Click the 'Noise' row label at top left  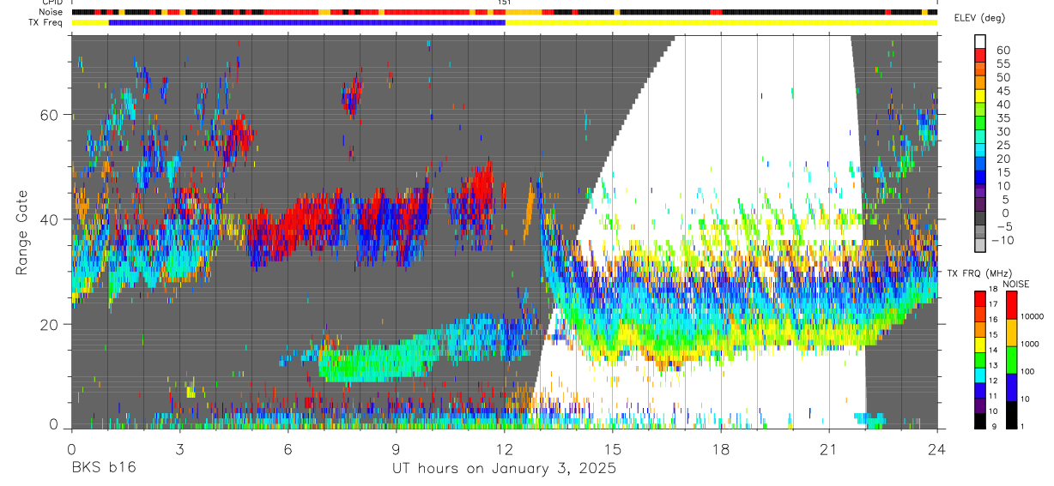52,12
